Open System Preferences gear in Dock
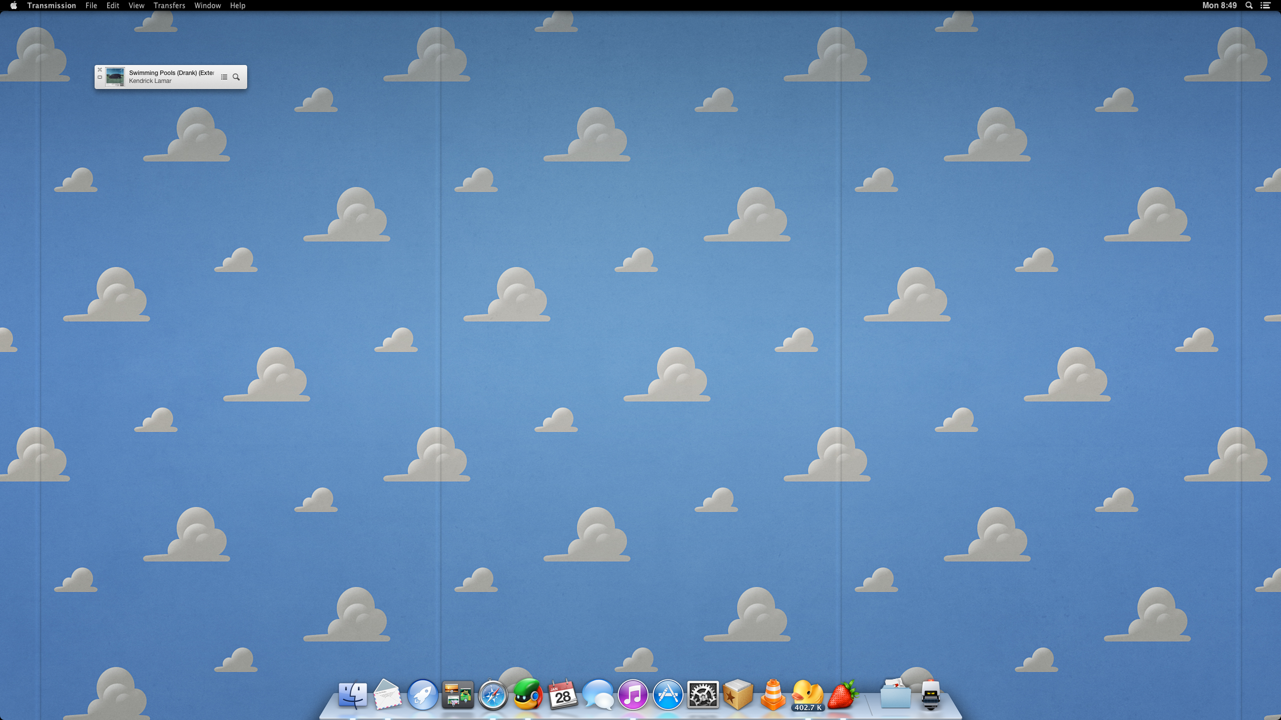The width and height of the screenshot is (1281, 720). (703, 695)
